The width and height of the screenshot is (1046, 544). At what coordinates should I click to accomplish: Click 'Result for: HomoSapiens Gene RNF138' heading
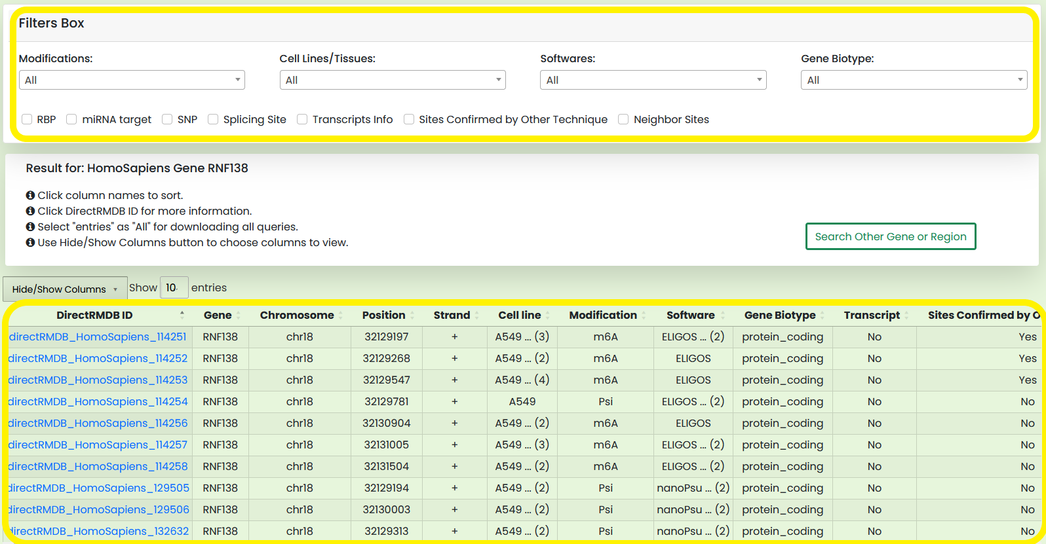(x=137, y=168)
